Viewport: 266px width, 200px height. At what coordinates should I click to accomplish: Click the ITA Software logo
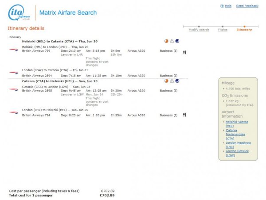[19, 13]
